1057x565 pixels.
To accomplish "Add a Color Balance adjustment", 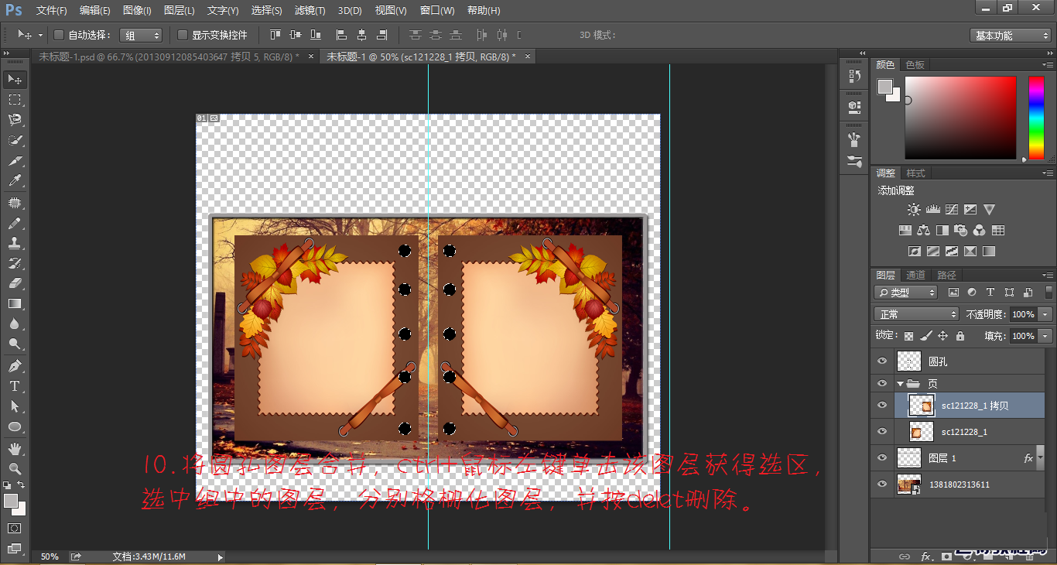I will coord(923,231).
